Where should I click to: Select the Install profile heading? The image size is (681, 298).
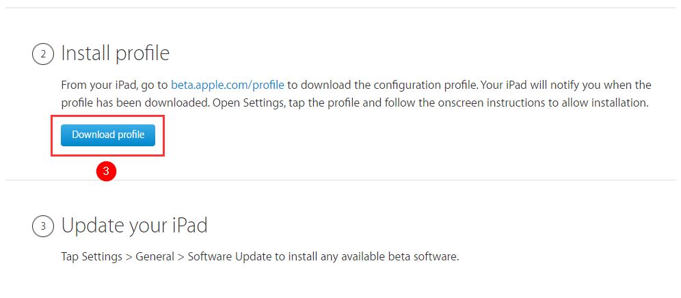(x=115, y=53)
